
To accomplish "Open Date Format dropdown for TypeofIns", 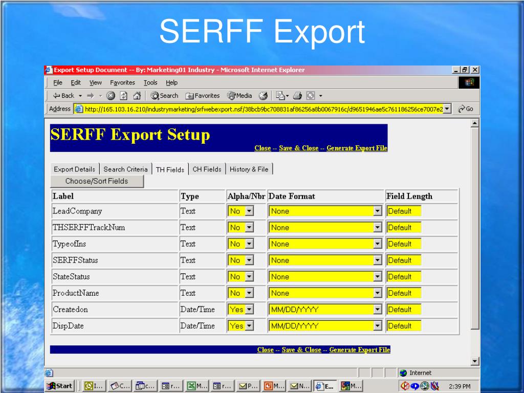I will [x=378, y=244].
